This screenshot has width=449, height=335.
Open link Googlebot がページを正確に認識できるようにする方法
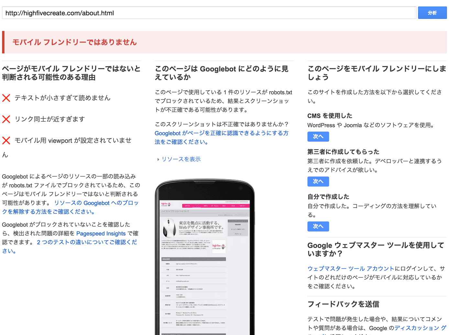pyautogui.click(x=222, y=137)
